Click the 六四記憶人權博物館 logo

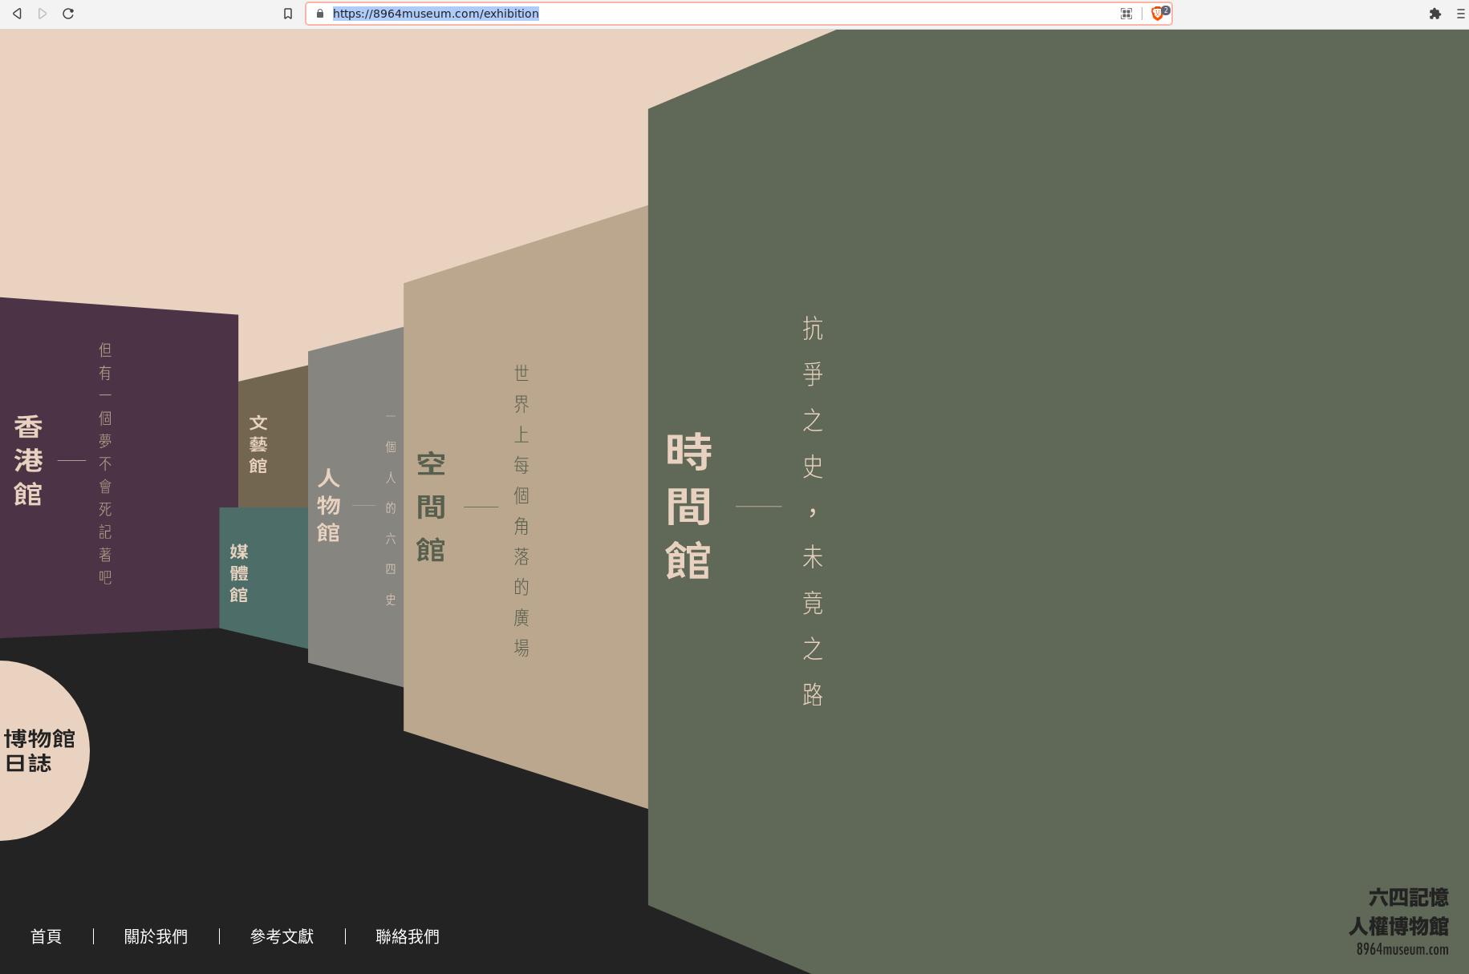coord(1398,921)
